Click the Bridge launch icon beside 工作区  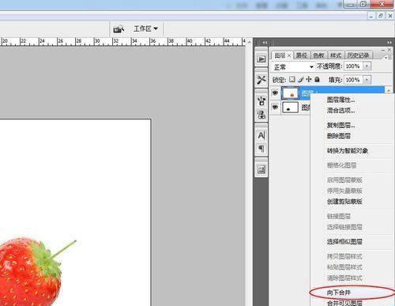[x=118, y=28]
